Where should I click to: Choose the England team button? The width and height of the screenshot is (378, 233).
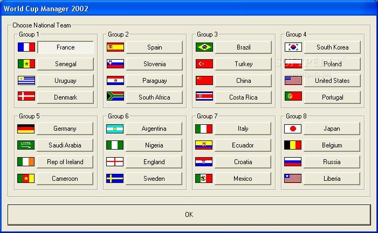click(154, 162)
